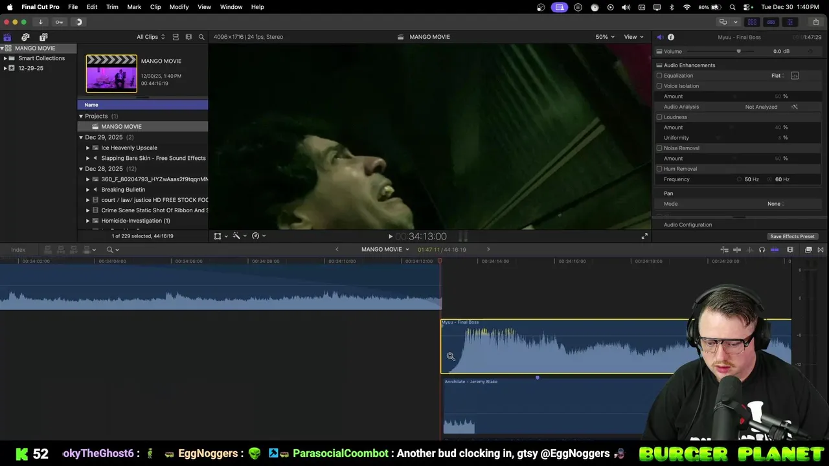Image resolution: width=829 pixels, height=466 pixels.
Task: Open timeline clip appearance icon
Action: click(x=790, y=250)
